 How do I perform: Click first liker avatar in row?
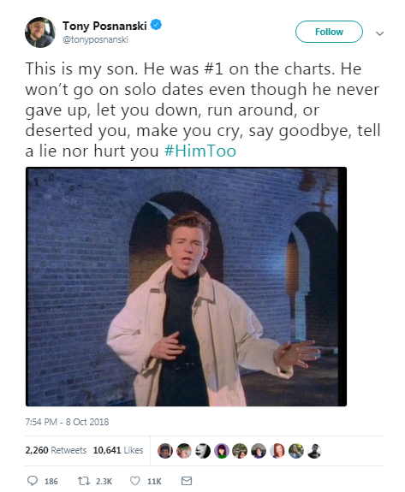[x=165, y=451]
